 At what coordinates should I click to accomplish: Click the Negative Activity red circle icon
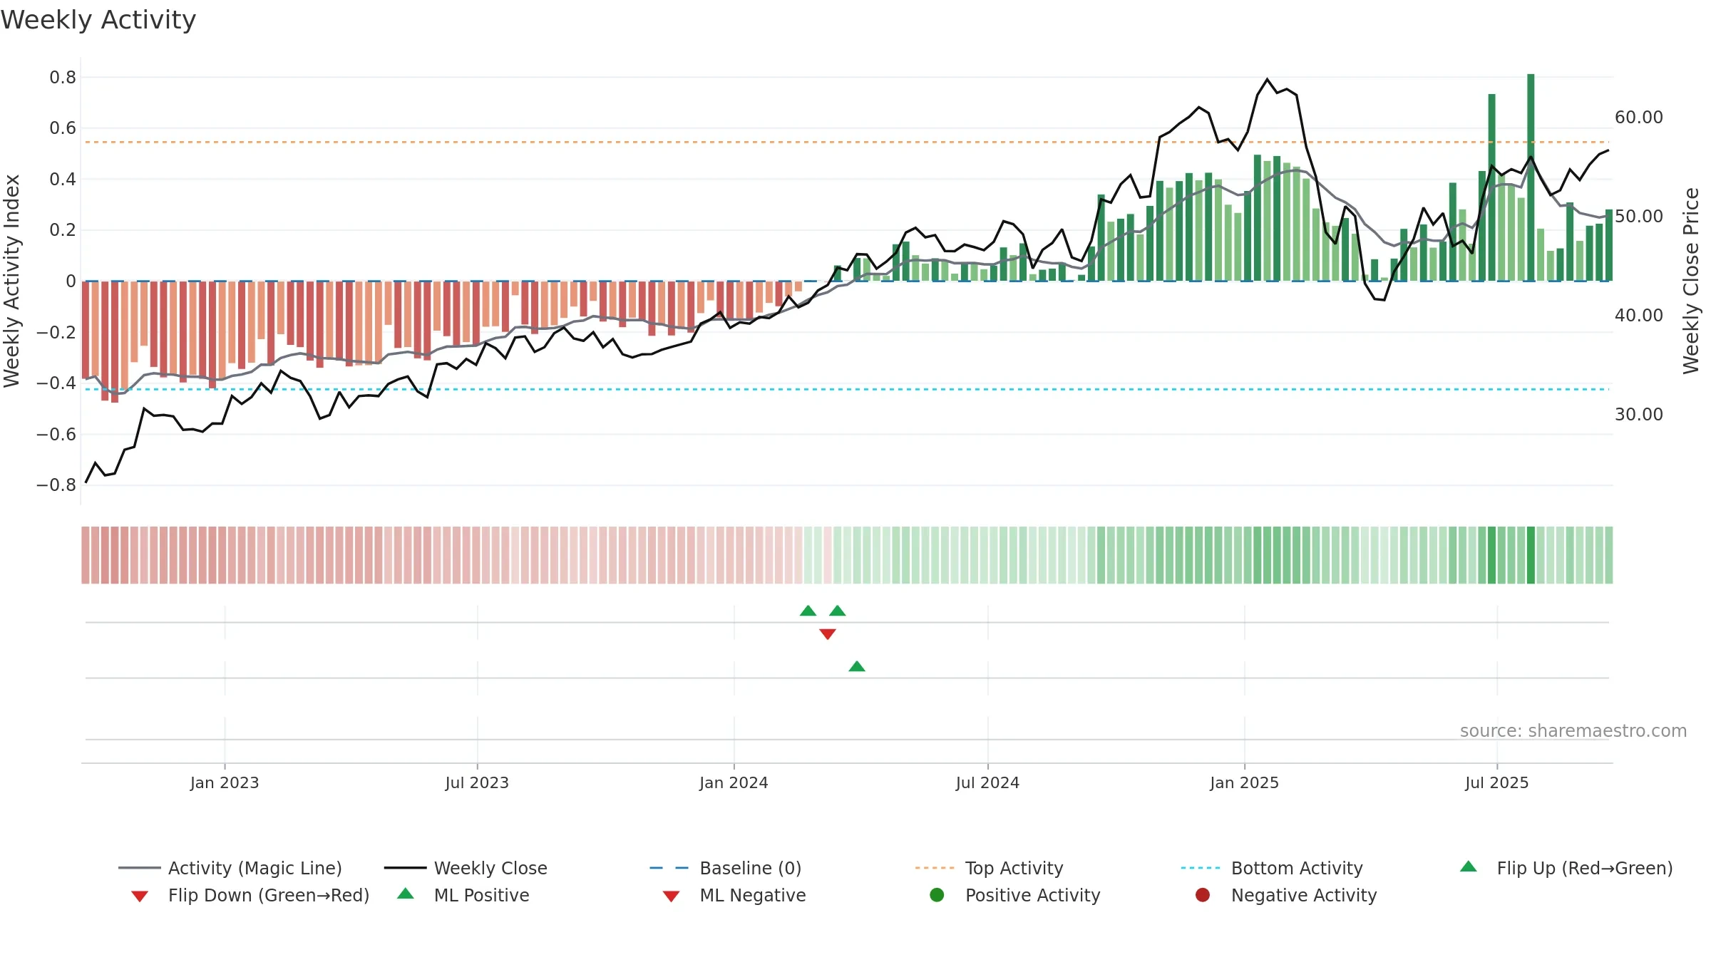[x=1203, y=895]
